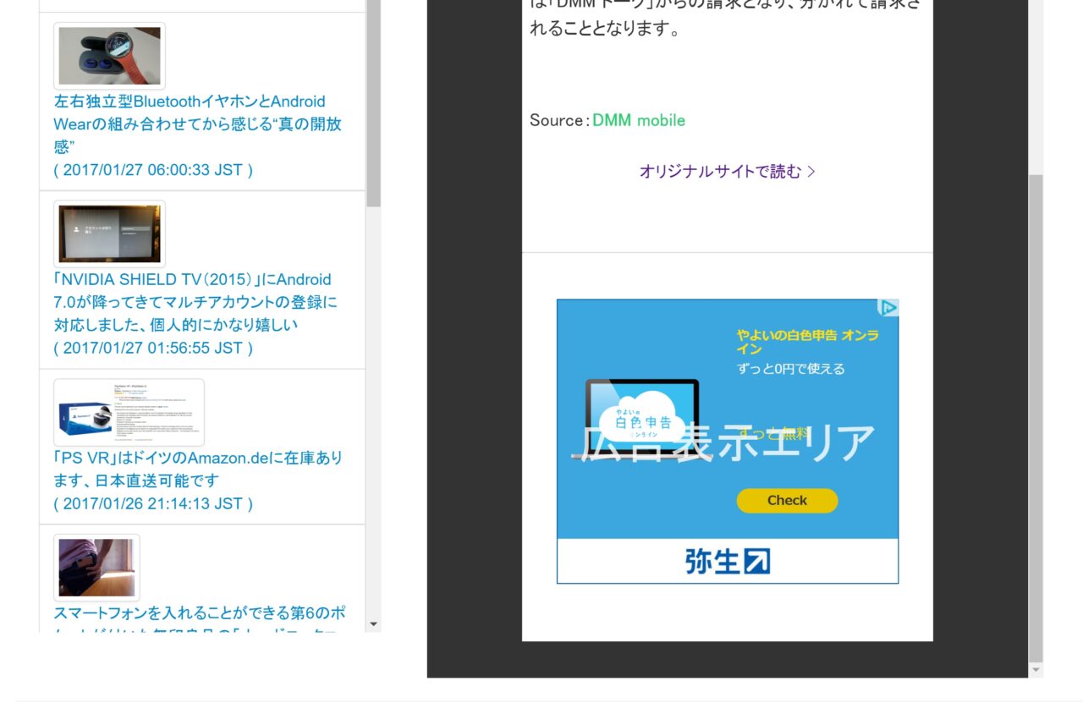This screenshot has width=1083, height=725.
Task: Click the article list scrollbar thumb
Action: 373,102
